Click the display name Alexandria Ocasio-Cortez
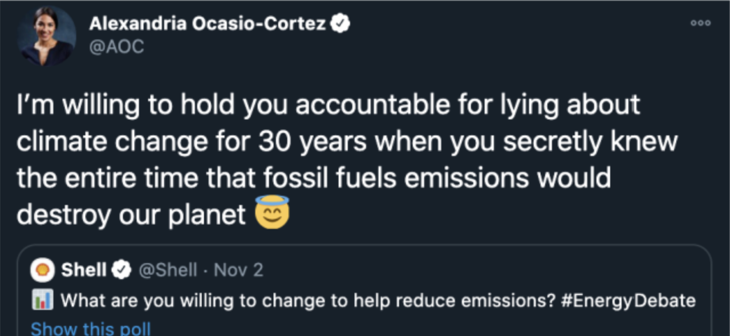The width and height of the screenshot is (730, 336). pos(207,24)
